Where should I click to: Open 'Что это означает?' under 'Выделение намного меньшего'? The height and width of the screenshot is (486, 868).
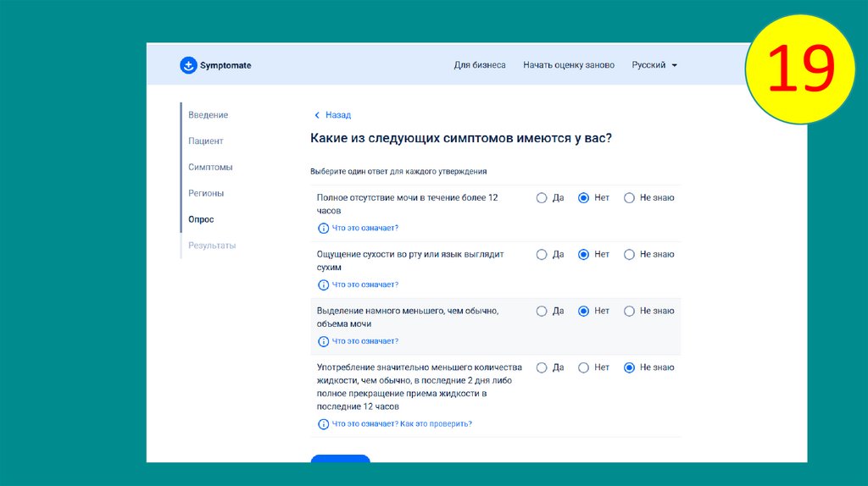(x=364, y=341)
